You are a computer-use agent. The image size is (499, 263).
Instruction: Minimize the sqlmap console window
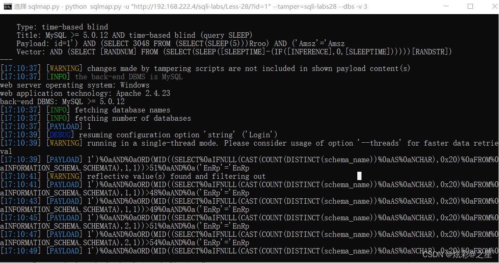click(x=446, y=6)
